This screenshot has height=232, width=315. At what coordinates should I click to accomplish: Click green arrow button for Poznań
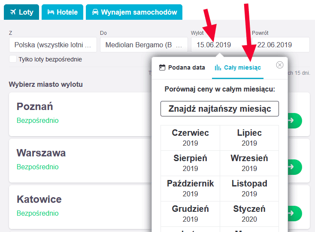tap(295, 121)
